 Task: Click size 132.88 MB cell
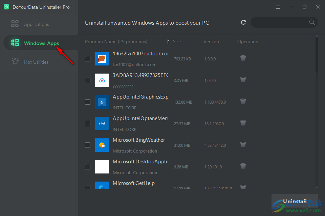tap(183, 102)
